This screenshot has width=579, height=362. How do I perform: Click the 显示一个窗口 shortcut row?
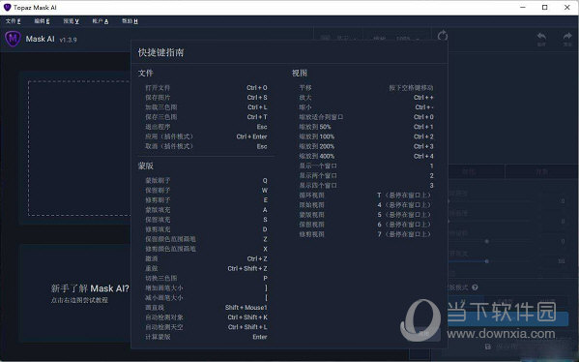tap(366, 166)
